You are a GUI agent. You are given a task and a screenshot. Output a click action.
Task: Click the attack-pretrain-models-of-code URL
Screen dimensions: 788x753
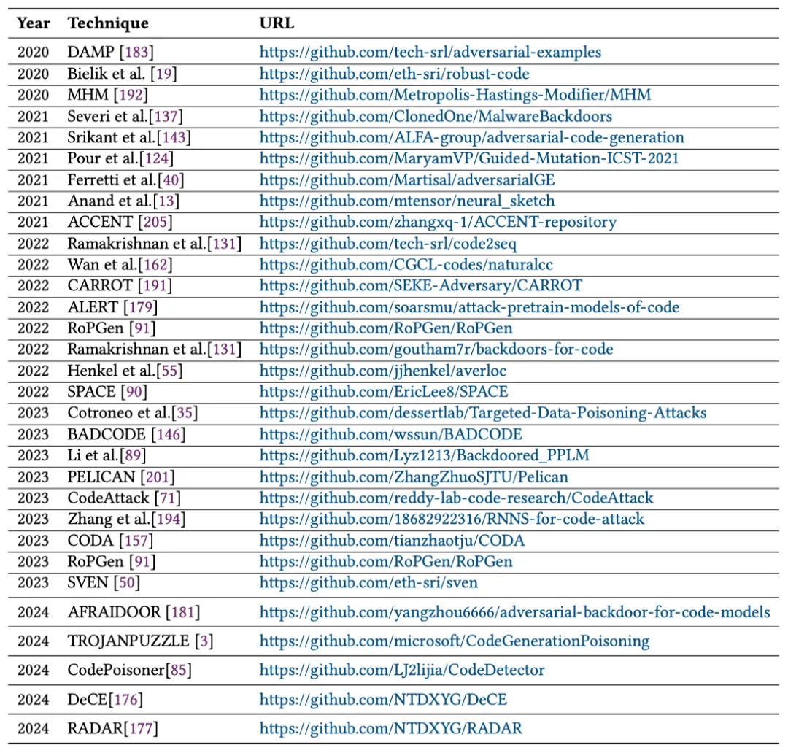(469, 307)
